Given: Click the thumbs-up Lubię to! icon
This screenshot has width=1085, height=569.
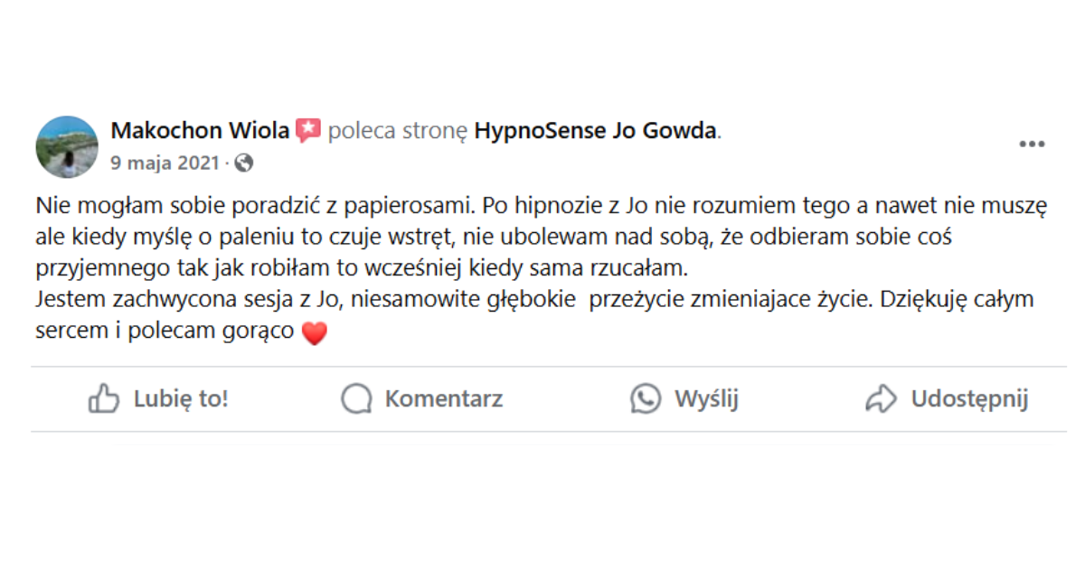Looking at the screenshot, I should coord(105,398).
